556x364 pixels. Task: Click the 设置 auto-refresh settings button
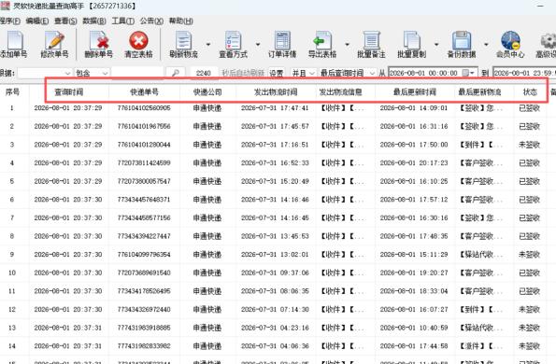tap(277, 73)
